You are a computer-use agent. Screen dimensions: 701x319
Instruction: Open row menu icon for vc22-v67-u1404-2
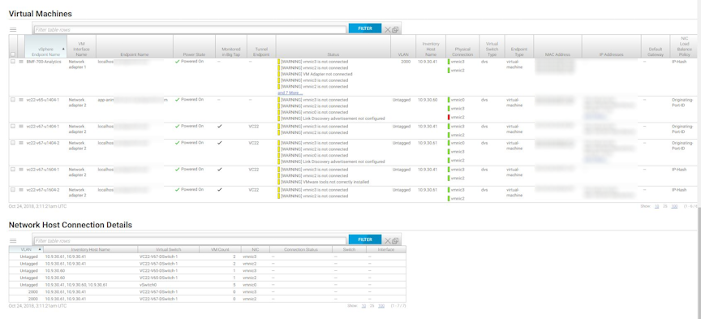click(21, 143)
